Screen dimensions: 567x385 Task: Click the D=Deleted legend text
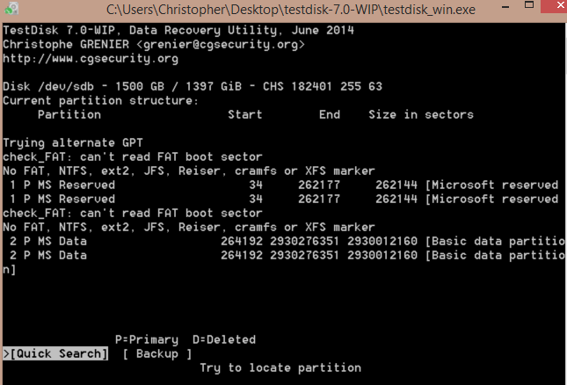(224, 339)
